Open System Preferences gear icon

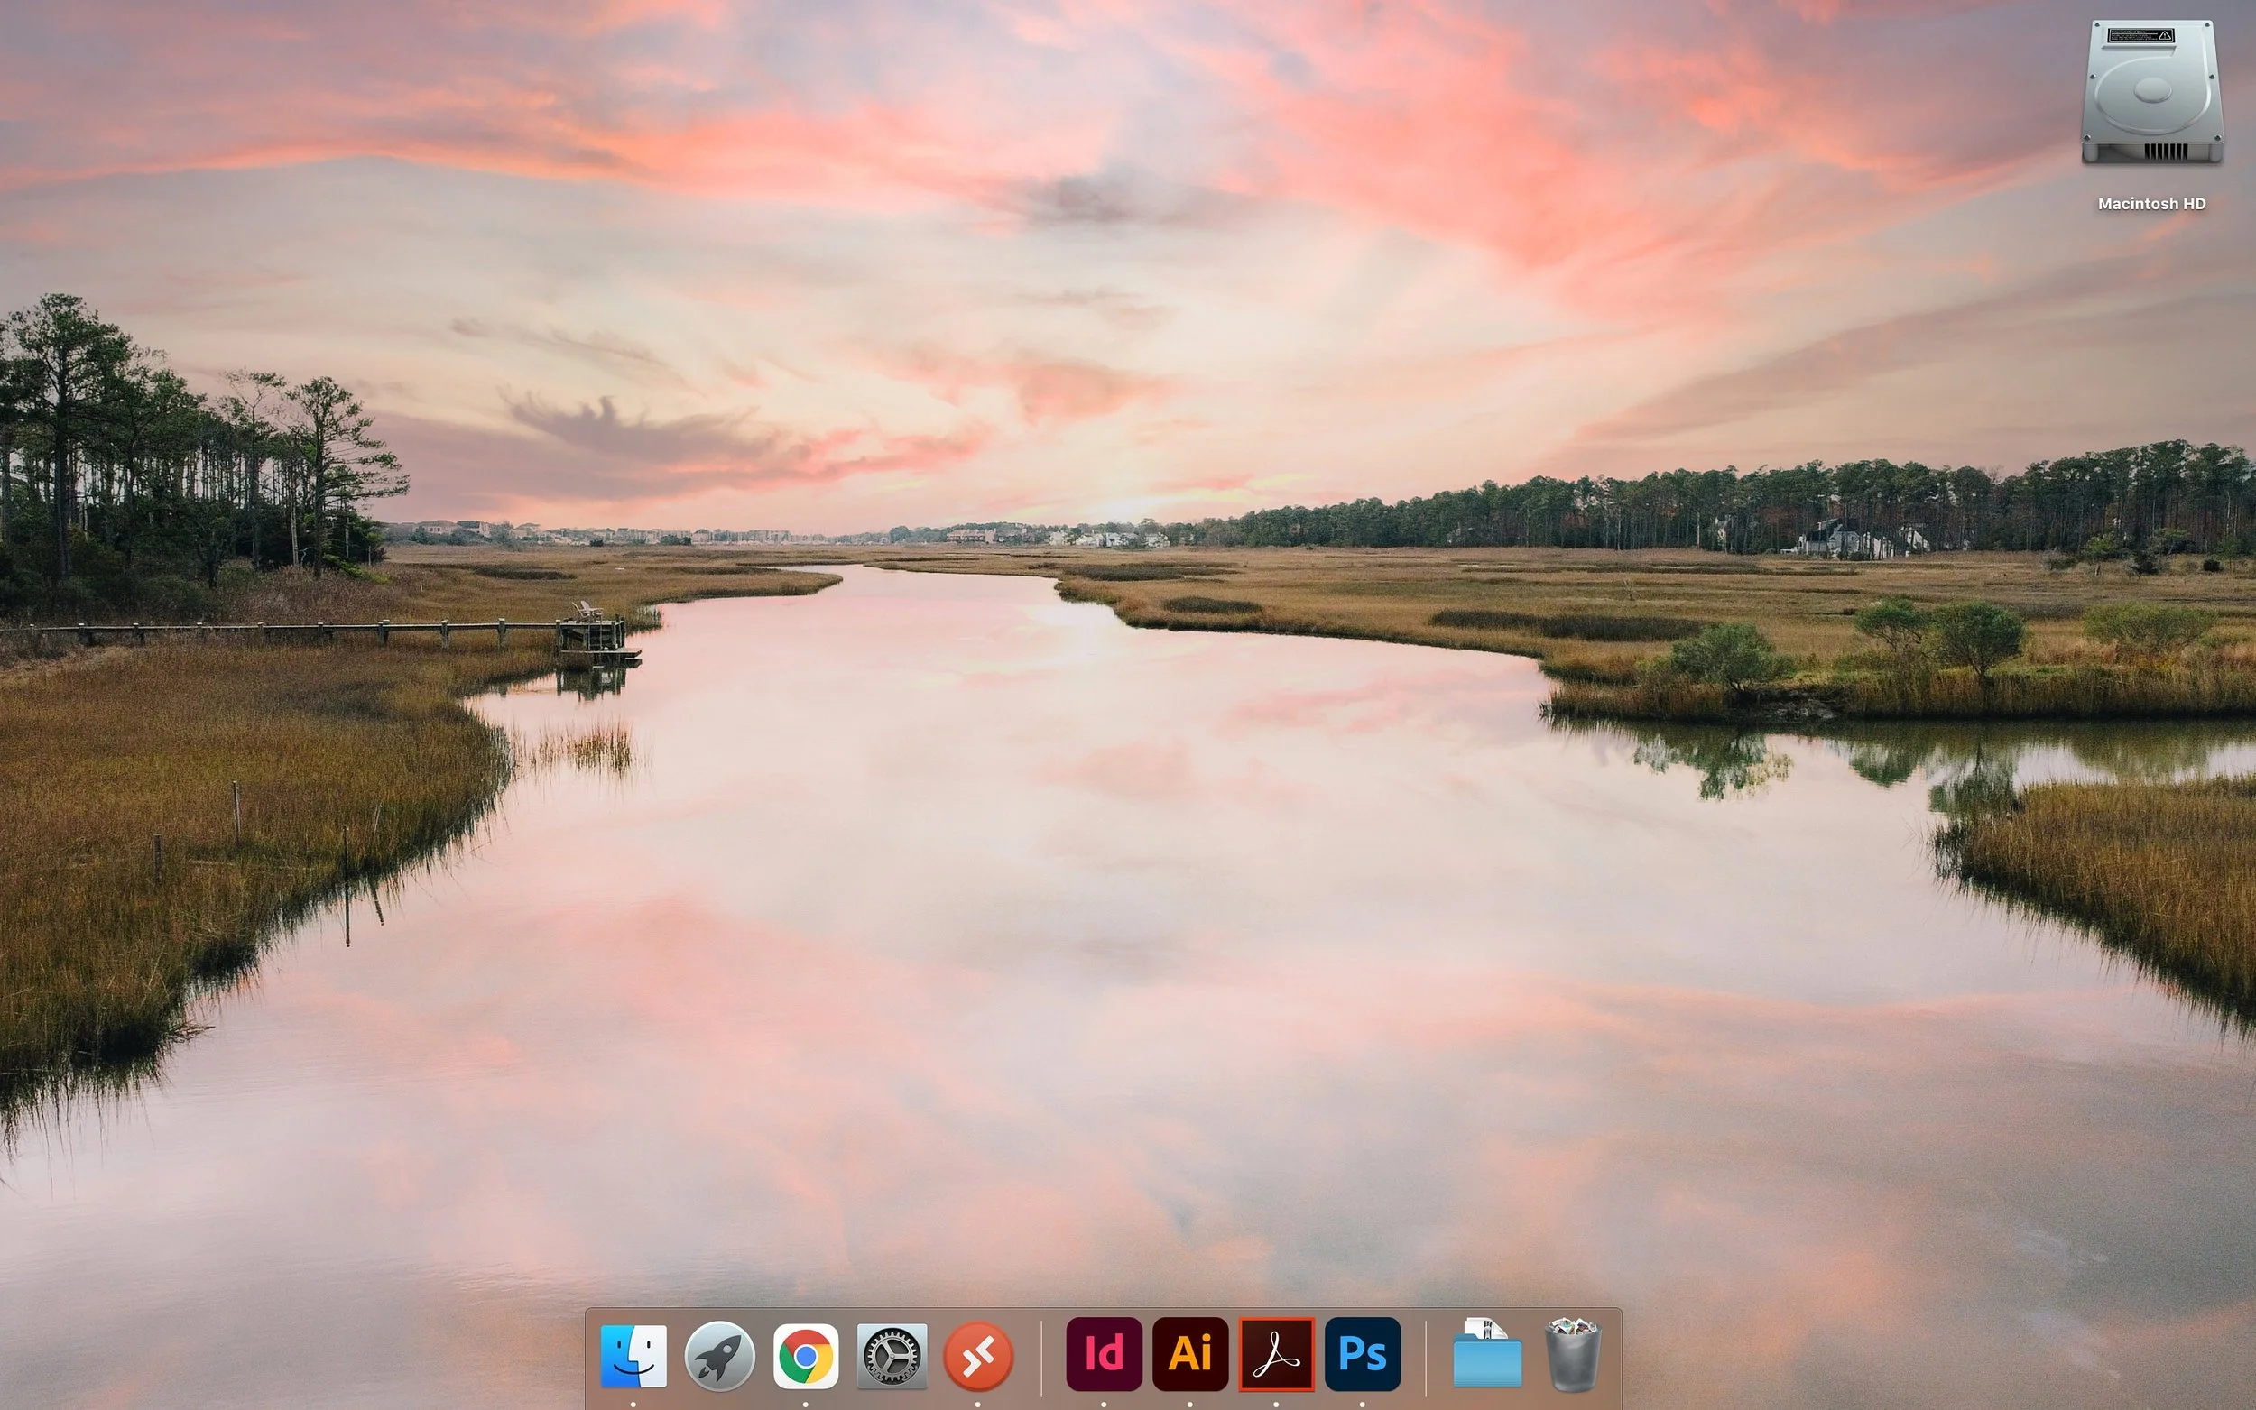click(892, 1355)
